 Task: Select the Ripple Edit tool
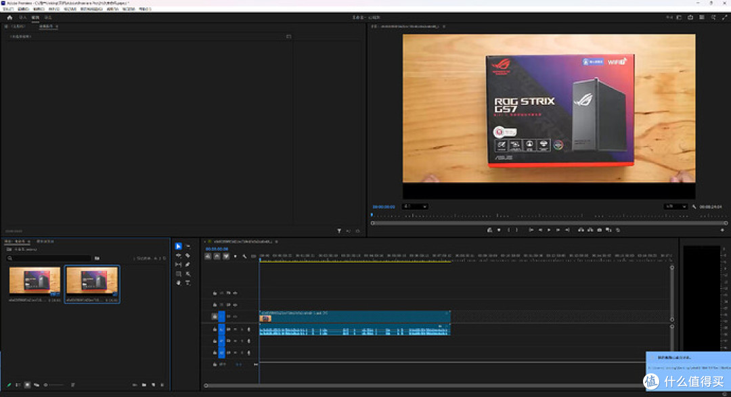[178, 256]
